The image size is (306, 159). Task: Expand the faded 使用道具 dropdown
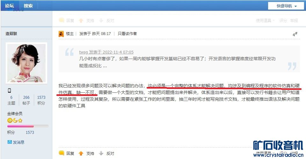(265, 20)
